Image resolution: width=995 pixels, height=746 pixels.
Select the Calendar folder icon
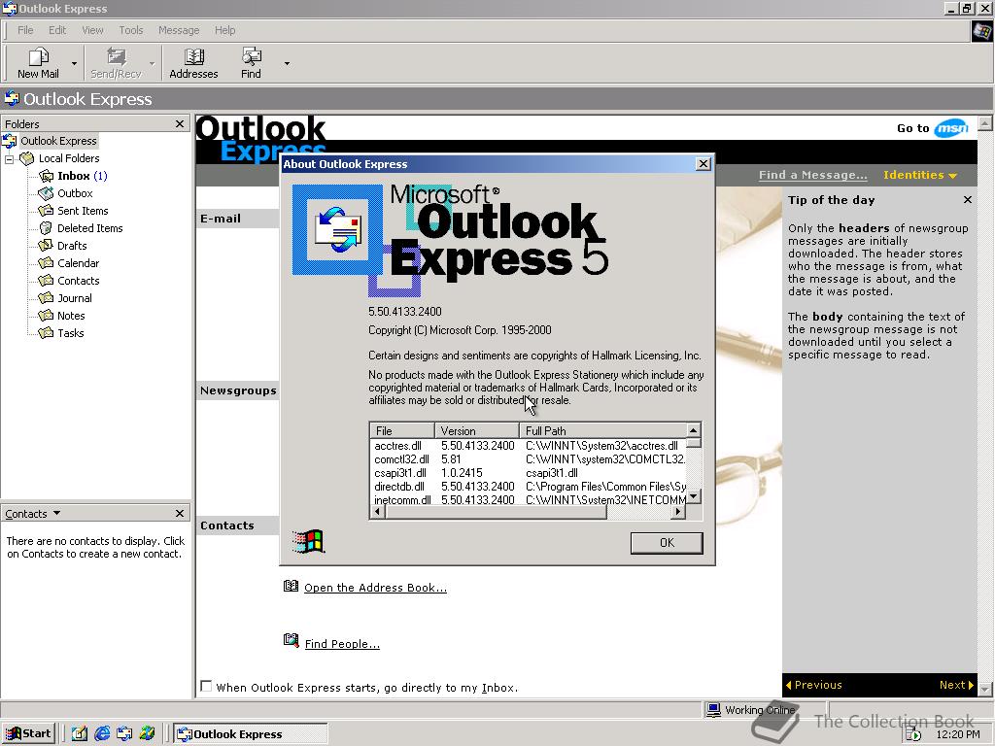(x=46, y=263)
